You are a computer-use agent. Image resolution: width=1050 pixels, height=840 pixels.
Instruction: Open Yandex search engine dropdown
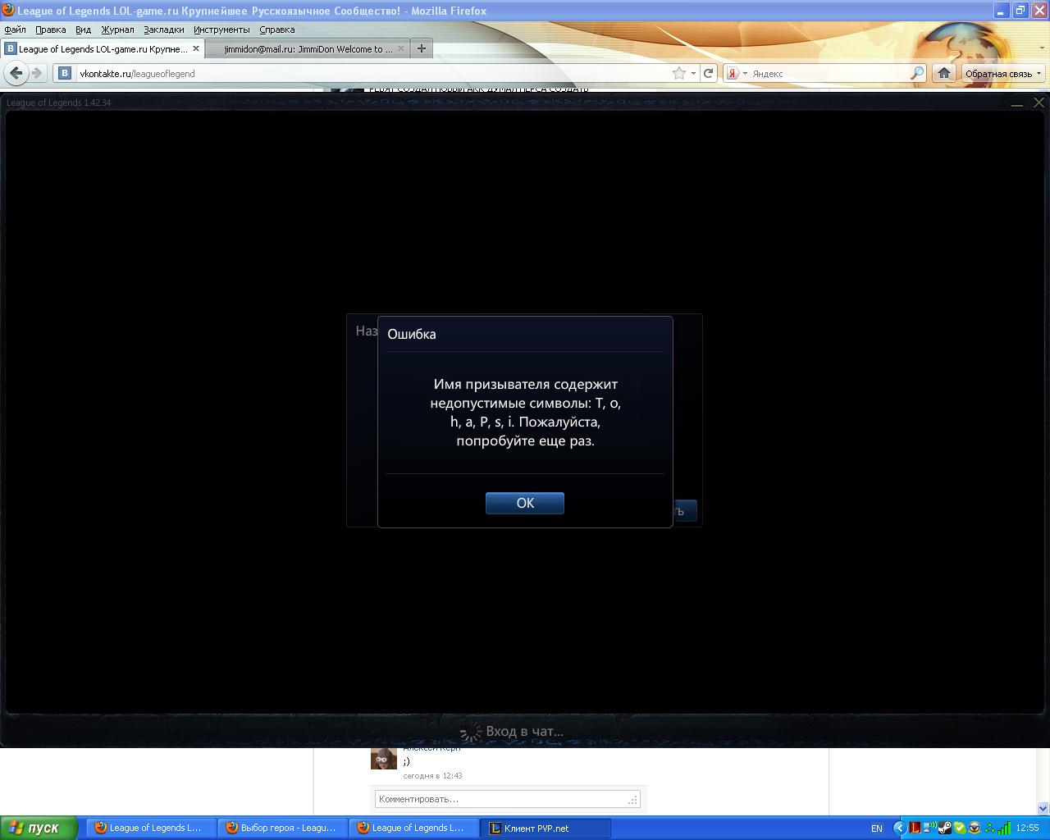(x=737, y=73)
